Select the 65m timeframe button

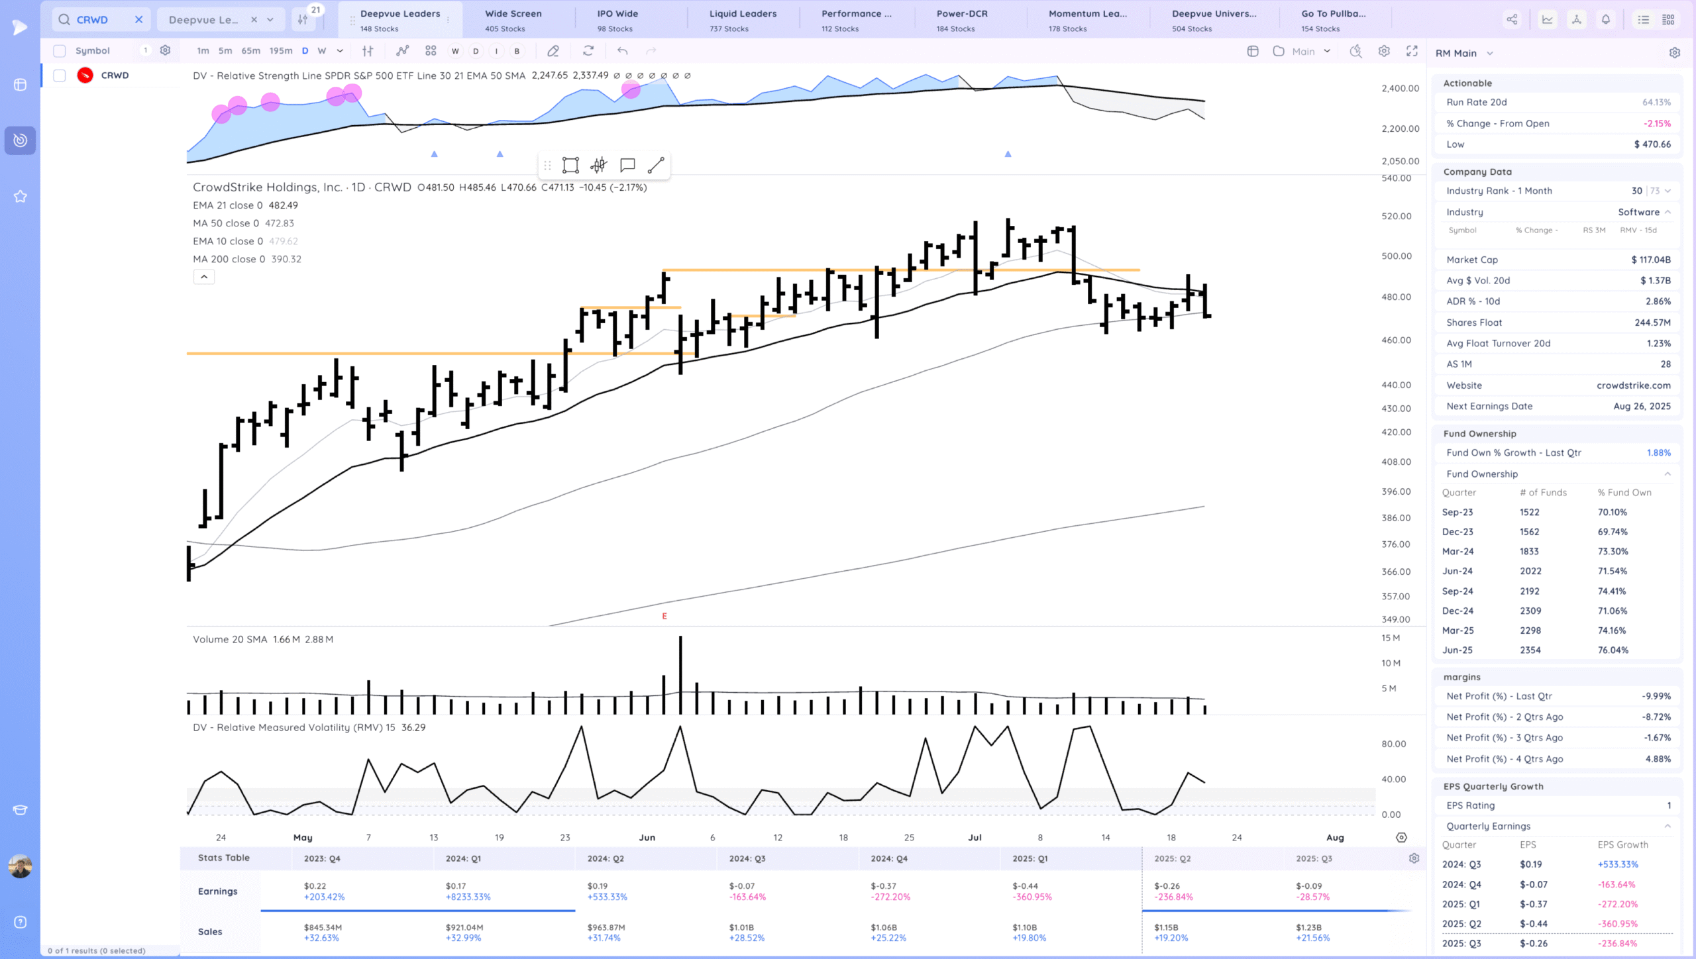[x=250, y=51]
